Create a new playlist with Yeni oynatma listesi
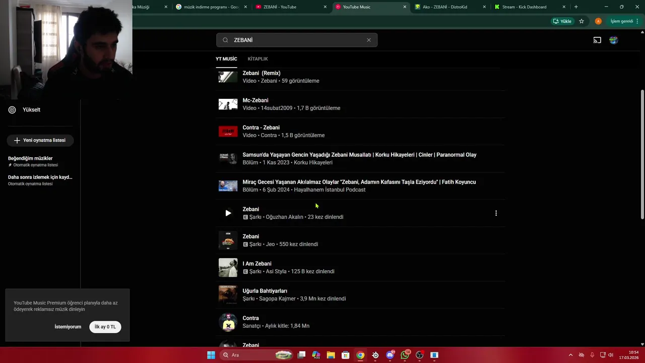 (x=40, y=140)
